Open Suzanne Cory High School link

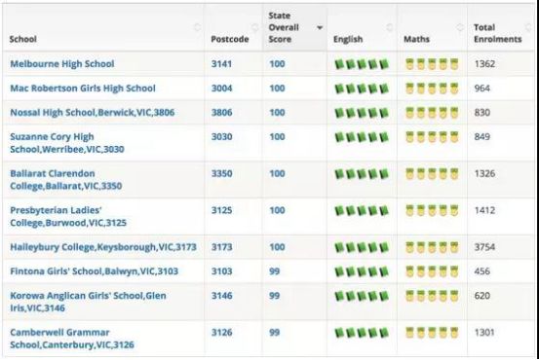pos(67,143)
